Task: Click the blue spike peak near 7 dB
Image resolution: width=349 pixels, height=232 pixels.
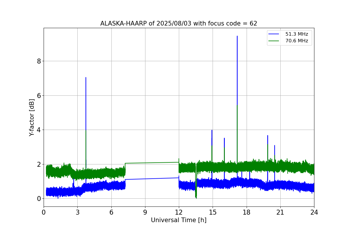Action: tap(86, 78)
